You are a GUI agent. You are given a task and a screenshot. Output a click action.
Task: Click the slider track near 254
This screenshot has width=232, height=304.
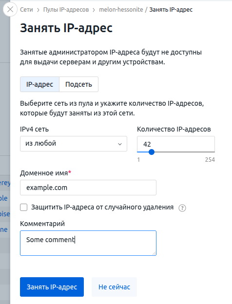(213, 152)
